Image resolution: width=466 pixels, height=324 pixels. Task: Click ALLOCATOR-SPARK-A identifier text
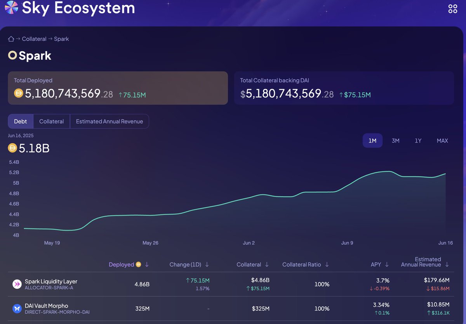pos(49,288)
